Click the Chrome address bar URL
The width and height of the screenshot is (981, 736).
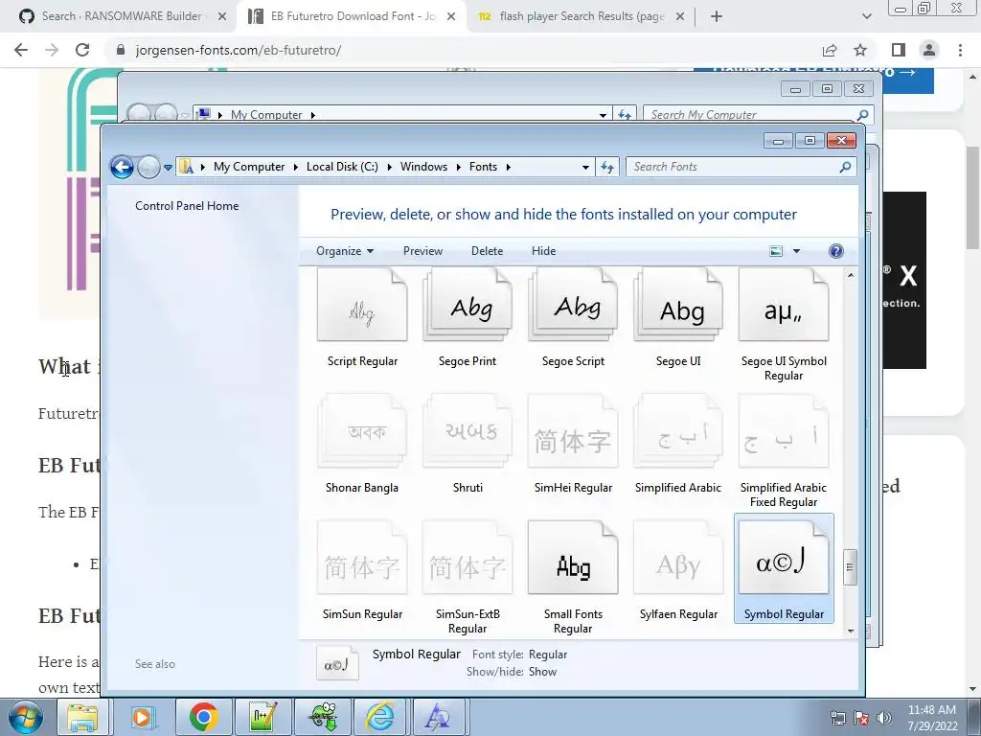coord(239,50)
